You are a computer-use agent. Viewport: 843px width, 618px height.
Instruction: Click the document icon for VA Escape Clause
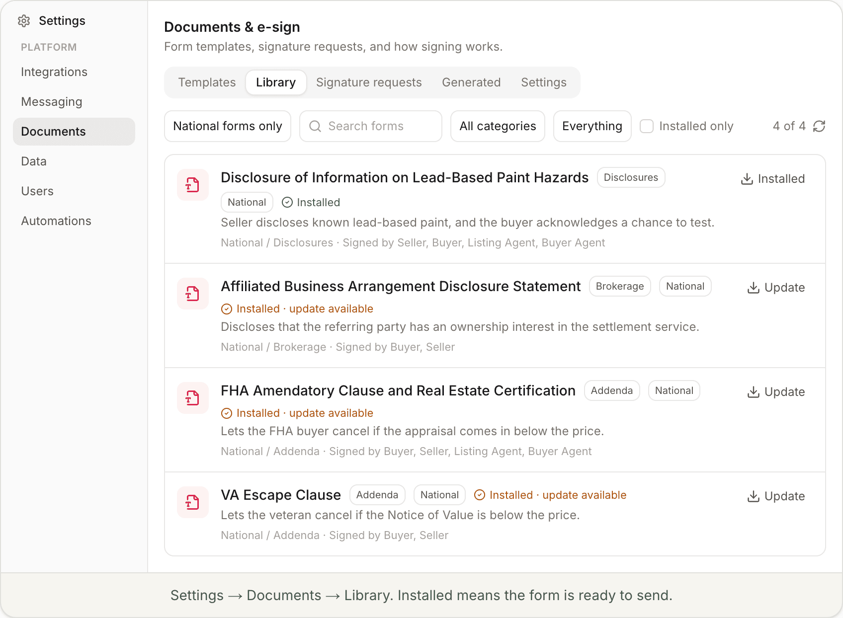193,502
